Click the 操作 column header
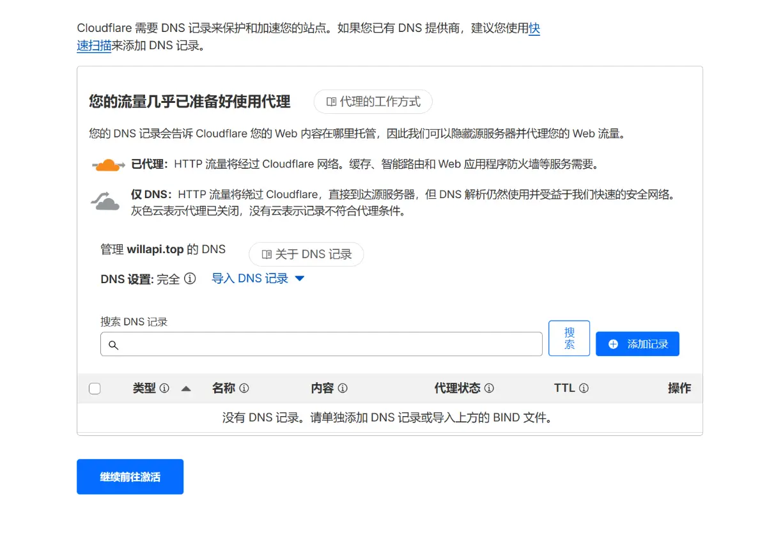The height and width of the screenshot is (535, 767). pyautogui.click(x=679, y=388)
